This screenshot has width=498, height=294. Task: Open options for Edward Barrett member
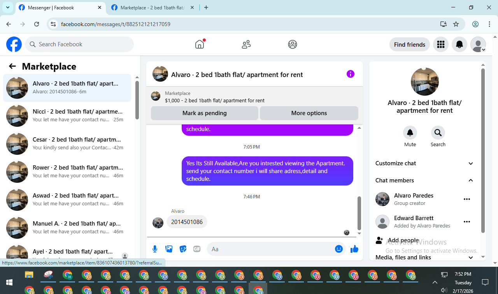tap(467, 222)
